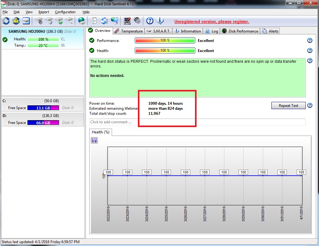Click the speaker sound icon in toolbar
The width and height of the screenshot is (319, 246).
(137, 21)
